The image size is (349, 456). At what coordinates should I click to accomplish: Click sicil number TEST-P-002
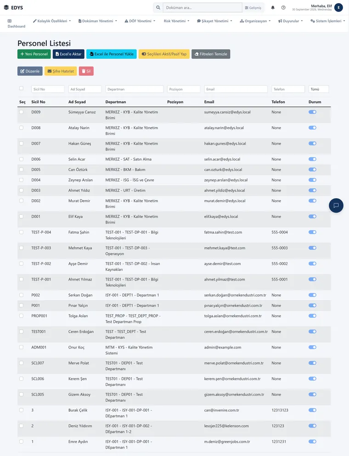(x=41, y=264)
